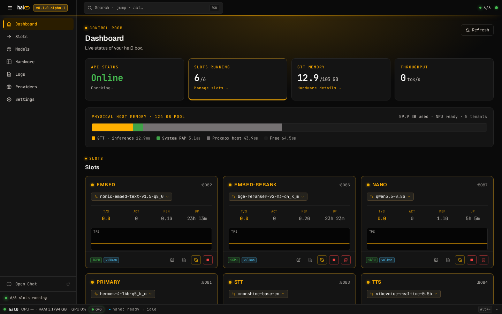The height and width of the screenshot is (314, 502).
Task: Click the TTS slot title
Action: 376,282
